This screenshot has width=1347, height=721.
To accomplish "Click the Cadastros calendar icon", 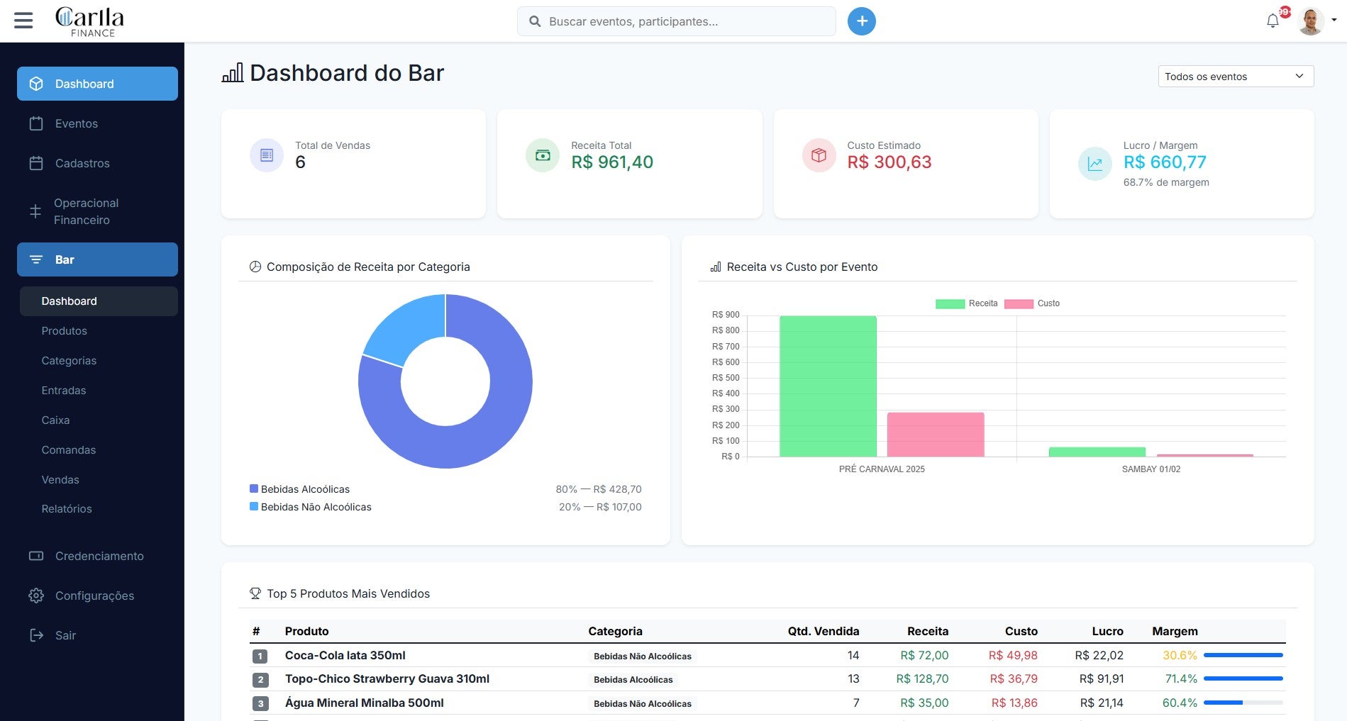I will pos(36,163).
